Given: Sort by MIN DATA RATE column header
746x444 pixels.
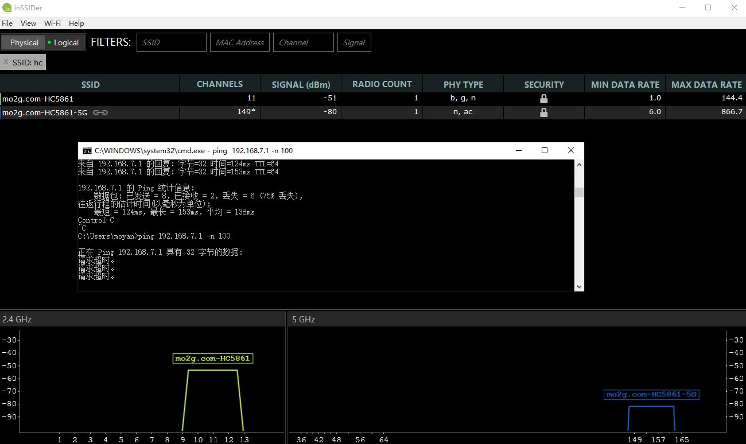Looking at the screenshot, I should pos(625,84).
